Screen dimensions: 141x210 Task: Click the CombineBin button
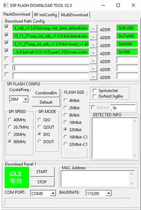(46, 93)
